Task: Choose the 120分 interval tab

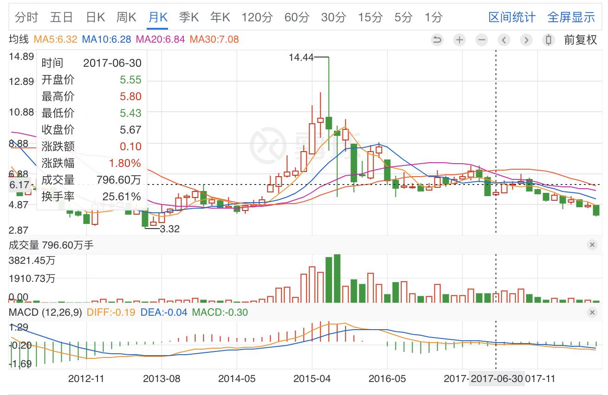Action: tap(257, 18)
